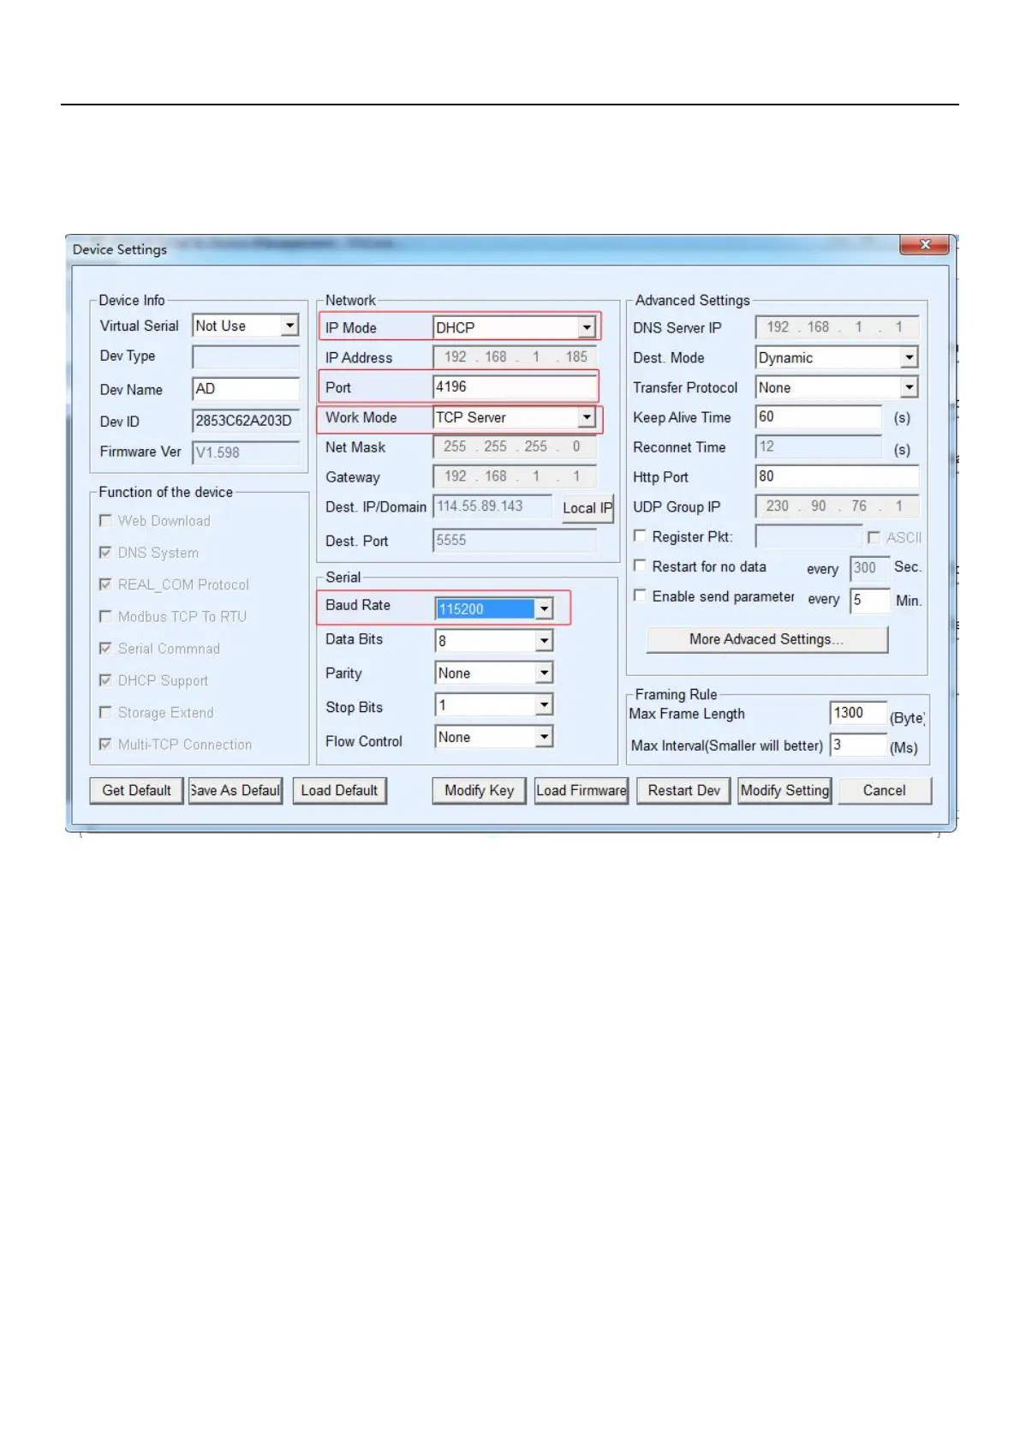The width and height of the screenshot is (1020, 1443).
Task: Click the Net Mask field
Action: [515, 446]
